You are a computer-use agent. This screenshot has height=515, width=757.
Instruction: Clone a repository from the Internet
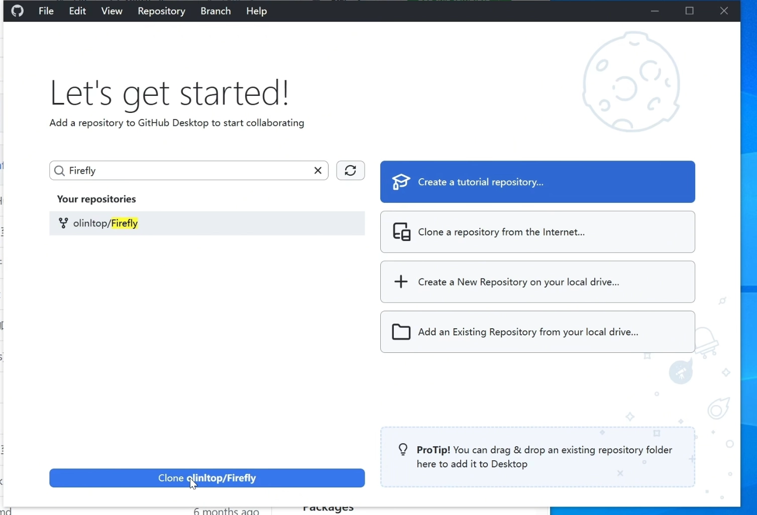click(x=537, y=232)
